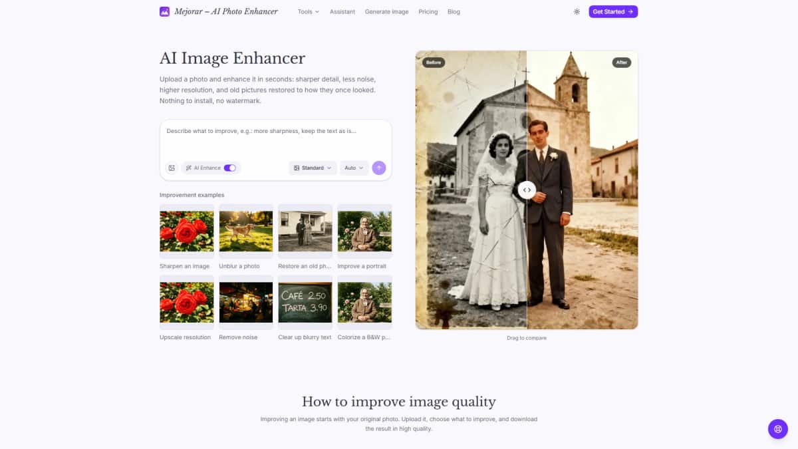This screenshot has height=449, width=798.
Task: Toggle the AI Enhance switch
Action: click(229, 168)
